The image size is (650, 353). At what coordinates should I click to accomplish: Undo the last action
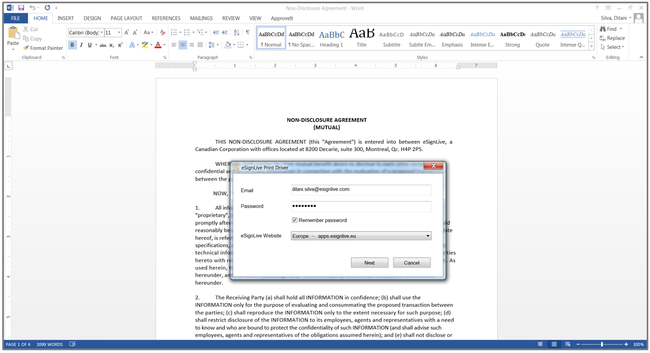coord(32,8)
